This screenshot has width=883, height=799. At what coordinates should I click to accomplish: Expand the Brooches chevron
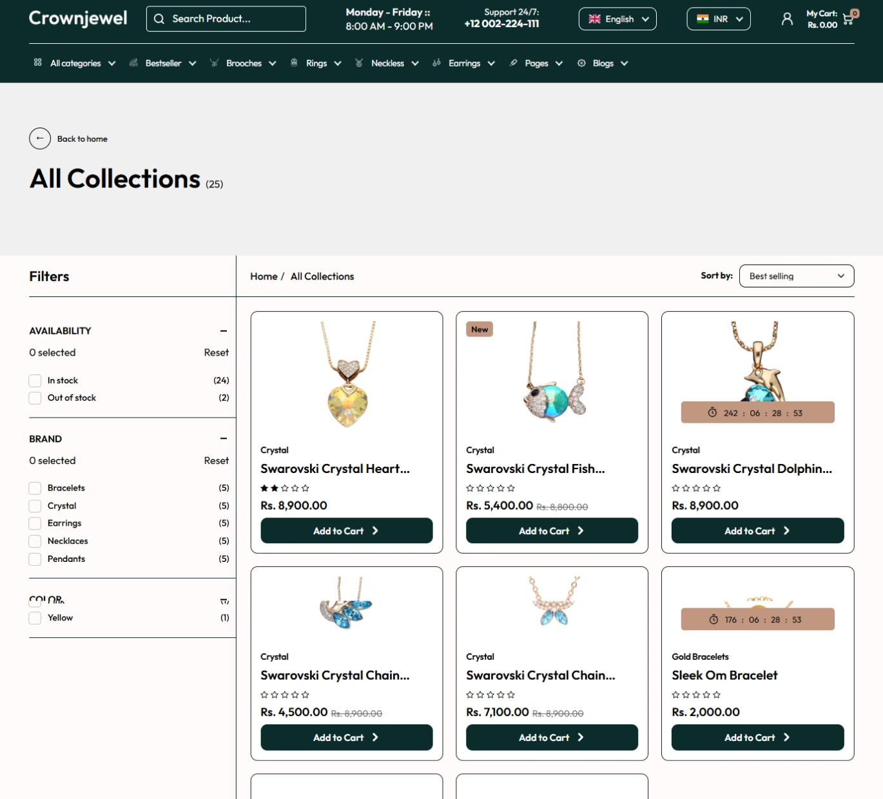pyautogui.click(x=273, y=63)
